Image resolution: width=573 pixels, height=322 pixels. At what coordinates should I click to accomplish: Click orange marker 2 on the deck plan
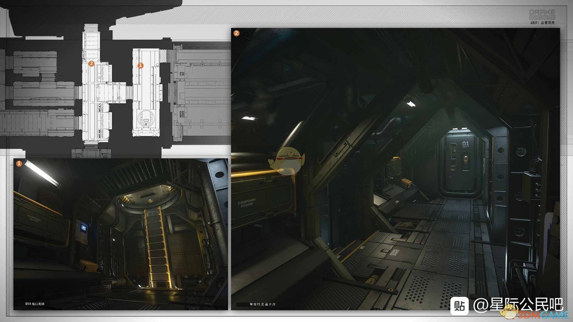coord(91,64)
